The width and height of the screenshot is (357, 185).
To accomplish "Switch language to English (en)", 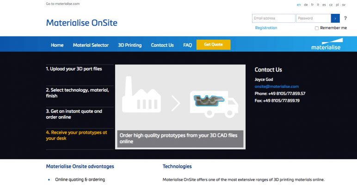I will coord(299,5).
